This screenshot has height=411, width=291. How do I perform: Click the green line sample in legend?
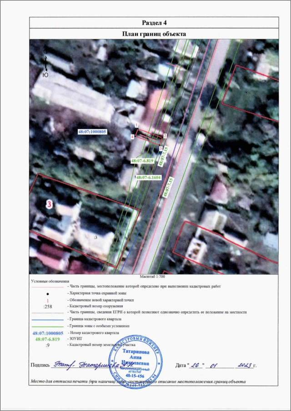point(47,326)
